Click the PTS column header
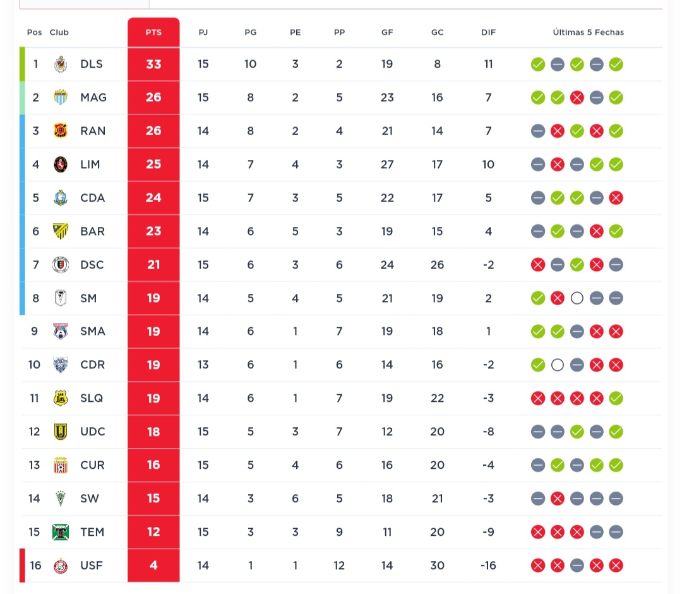The image size is (682, 594). (x=153, y=32)
